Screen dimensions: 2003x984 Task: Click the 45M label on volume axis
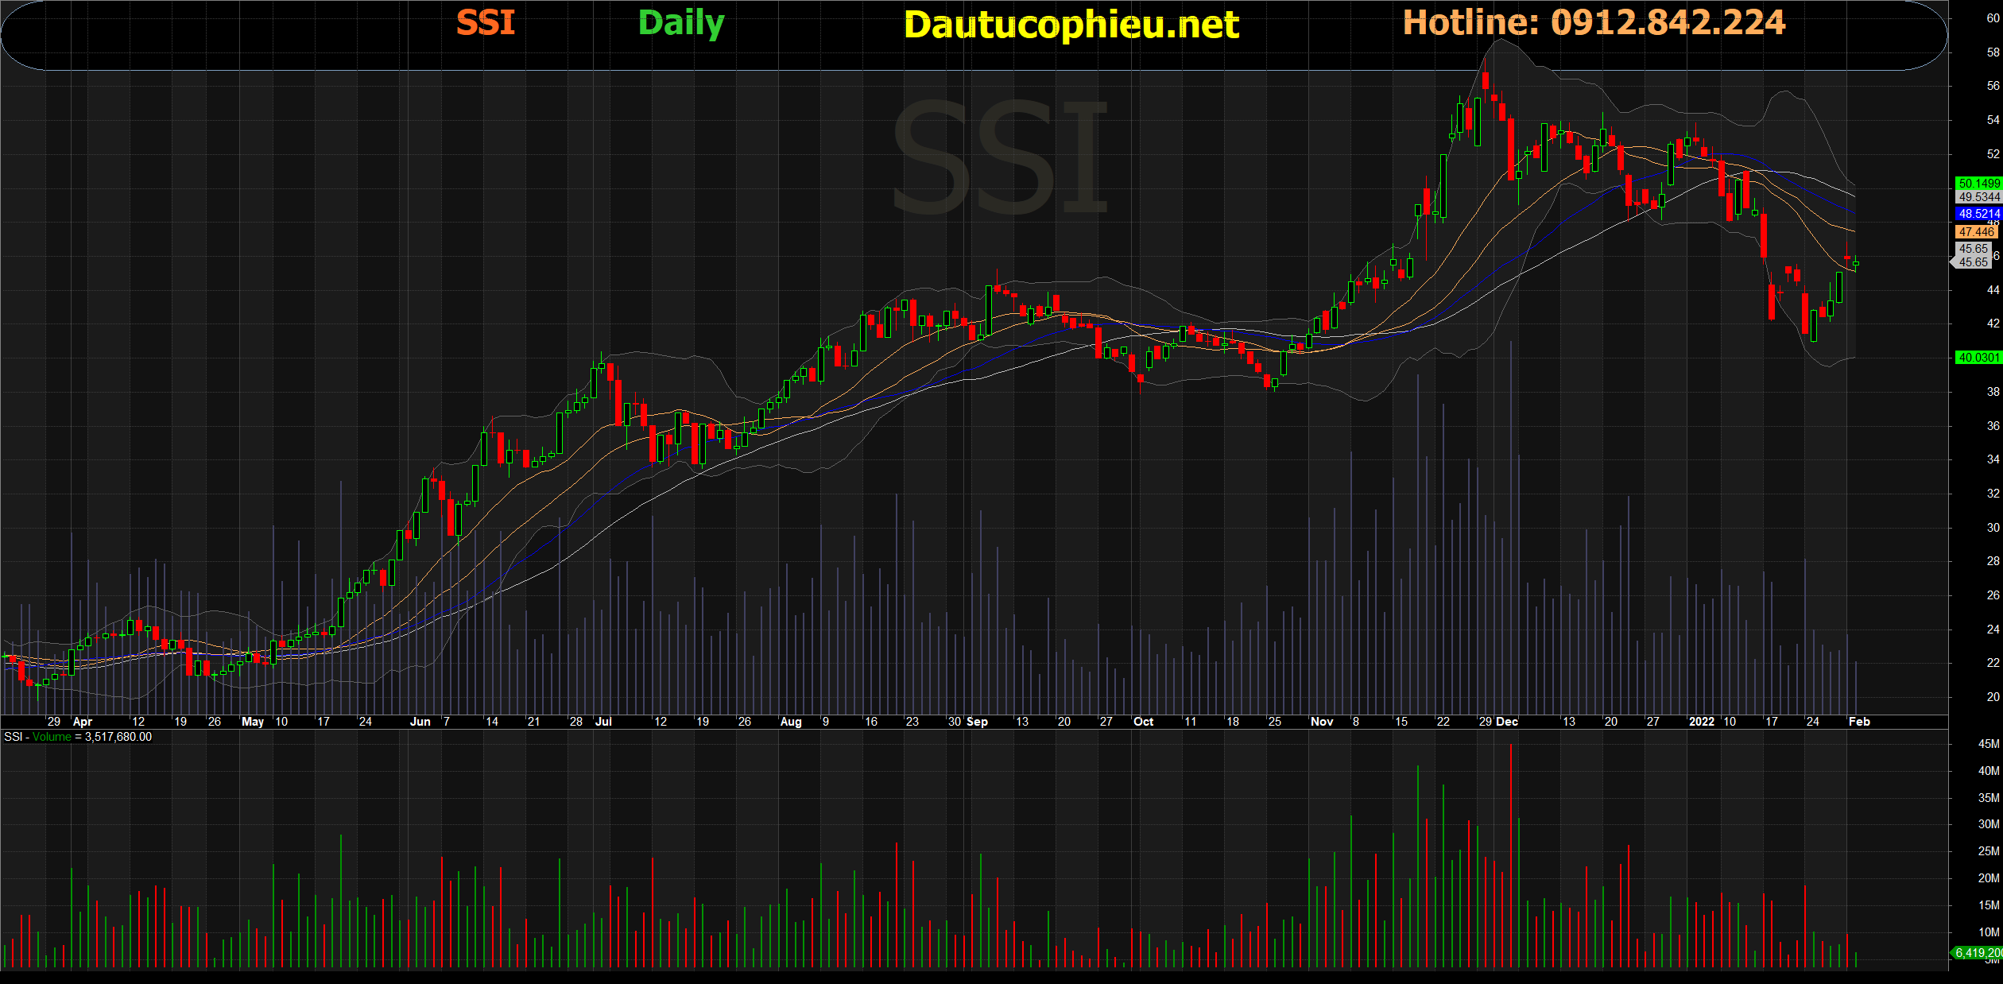[x=1988, y=744]
